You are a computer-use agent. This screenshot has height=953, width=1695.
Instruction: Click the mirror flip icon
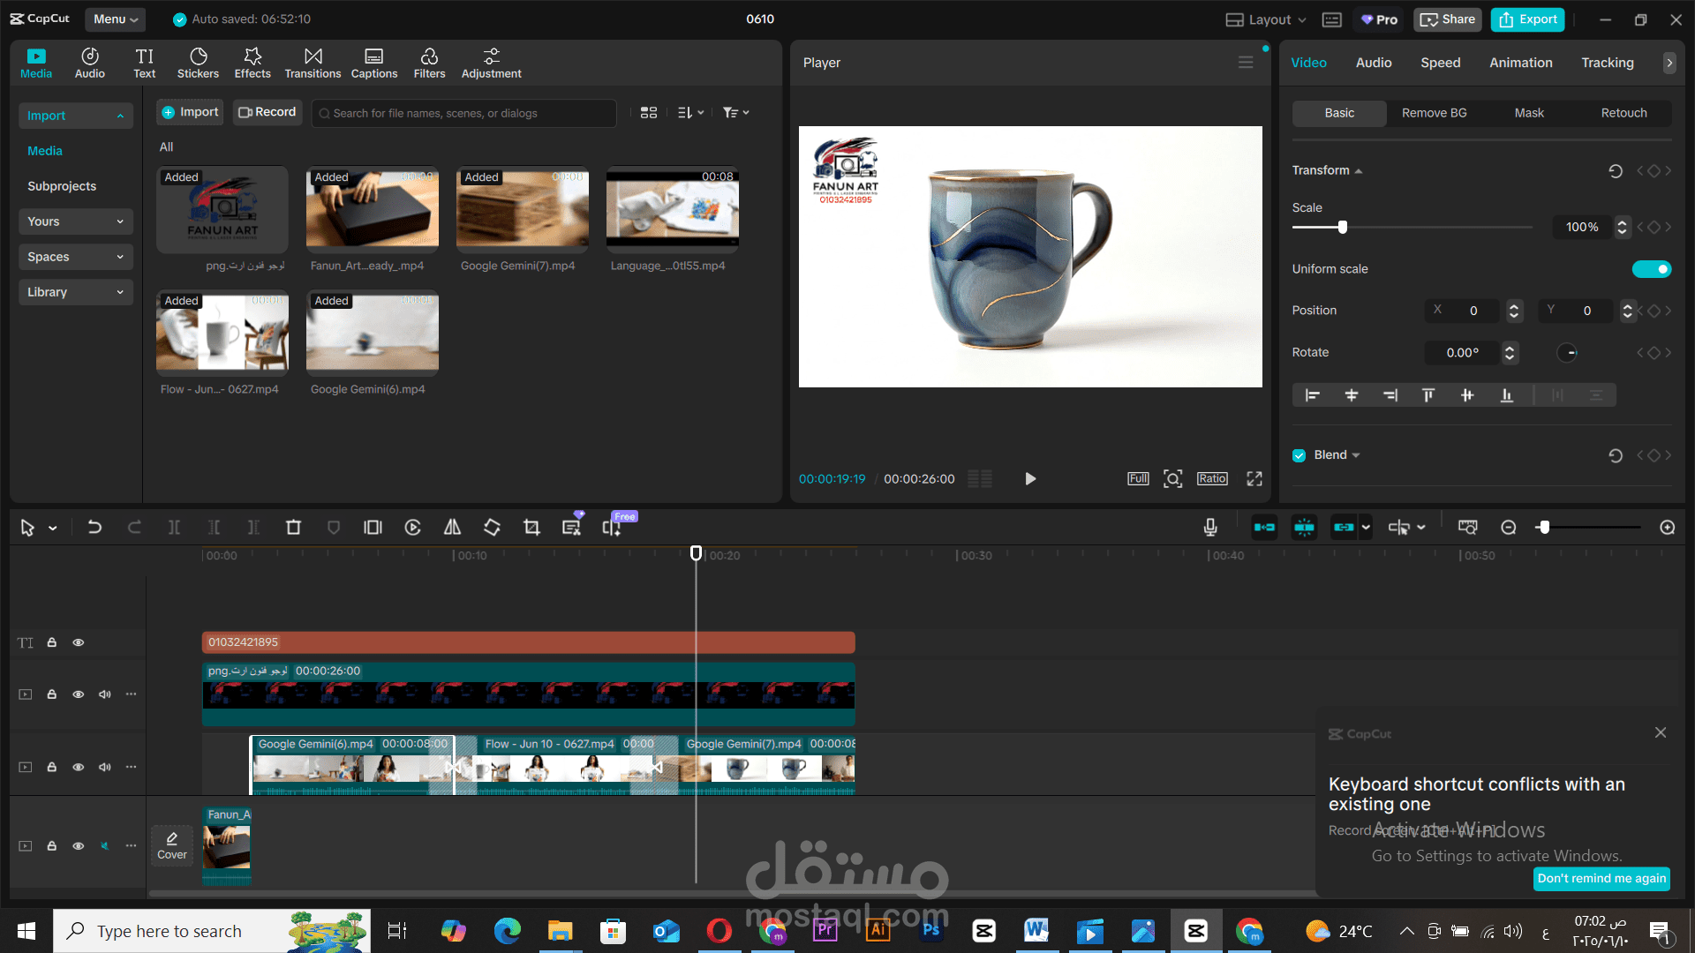point(452,528)
